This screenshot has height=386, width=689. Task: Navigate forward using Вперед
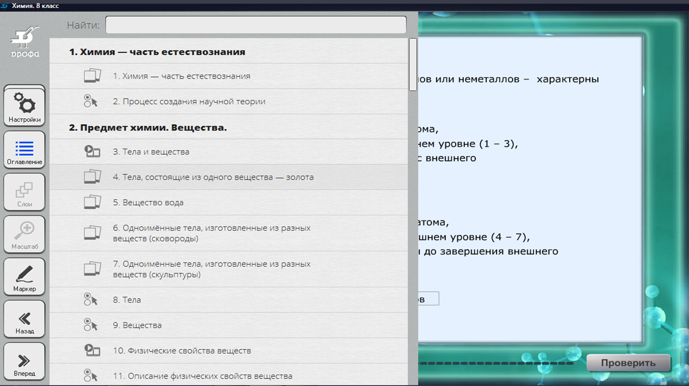point(24,360)
